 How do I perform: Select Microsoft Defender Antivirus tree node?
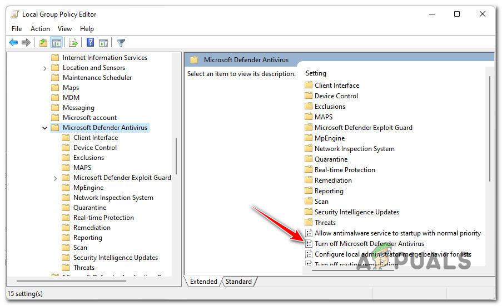point(105,128)
